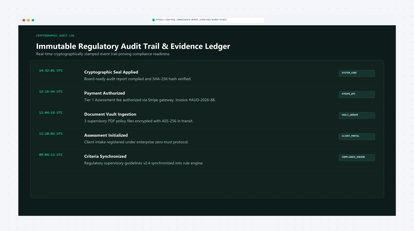Select the CLIENT_PORTAL source tag
This screenshot has height=231, width=414.
(357, 137)
